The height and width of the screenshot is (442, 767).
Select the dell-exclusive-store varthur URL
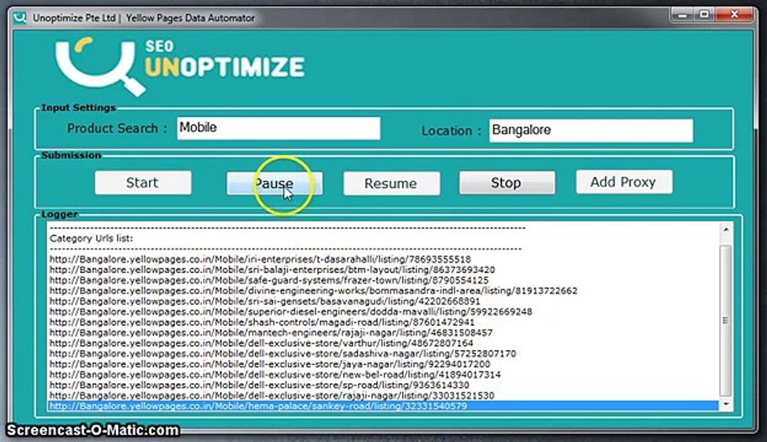(x=261, y=343)
